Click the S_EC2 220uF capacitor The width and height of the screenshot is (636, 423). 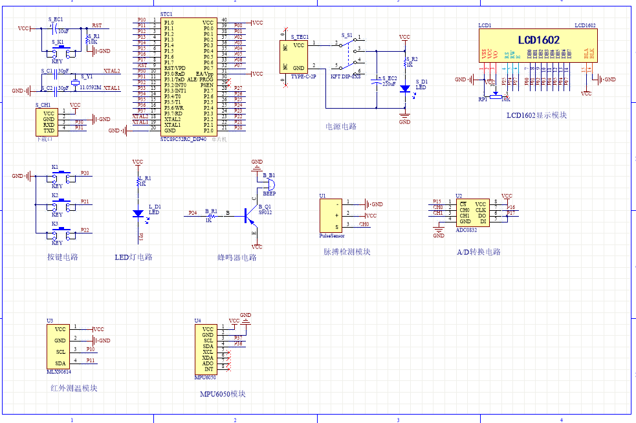tap(377, 80)
